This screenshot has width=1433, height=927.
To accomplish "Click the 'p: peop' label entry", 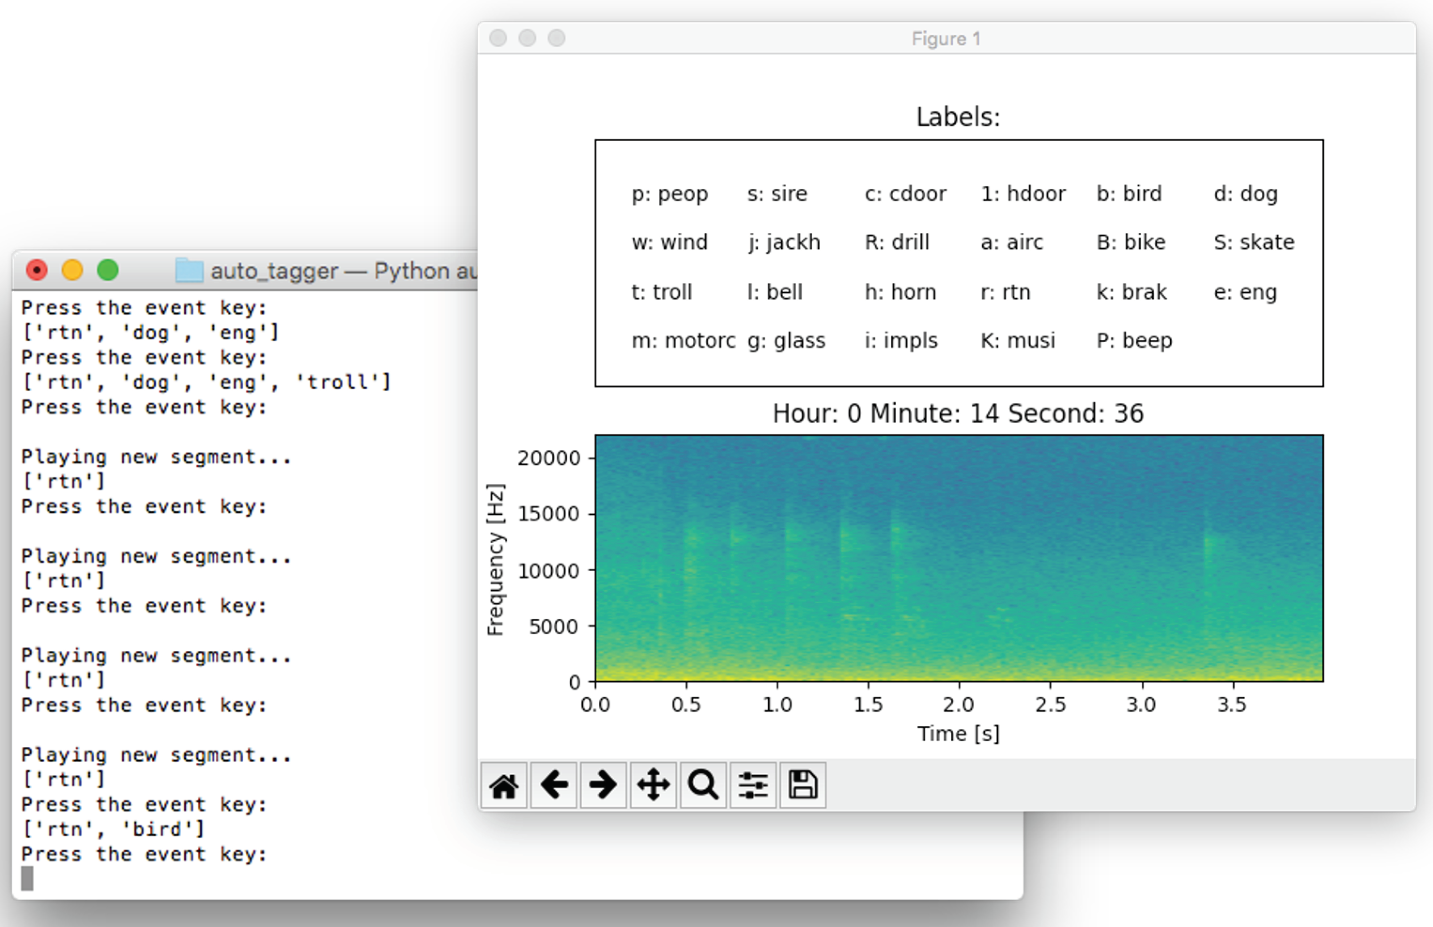I will 669,194.
